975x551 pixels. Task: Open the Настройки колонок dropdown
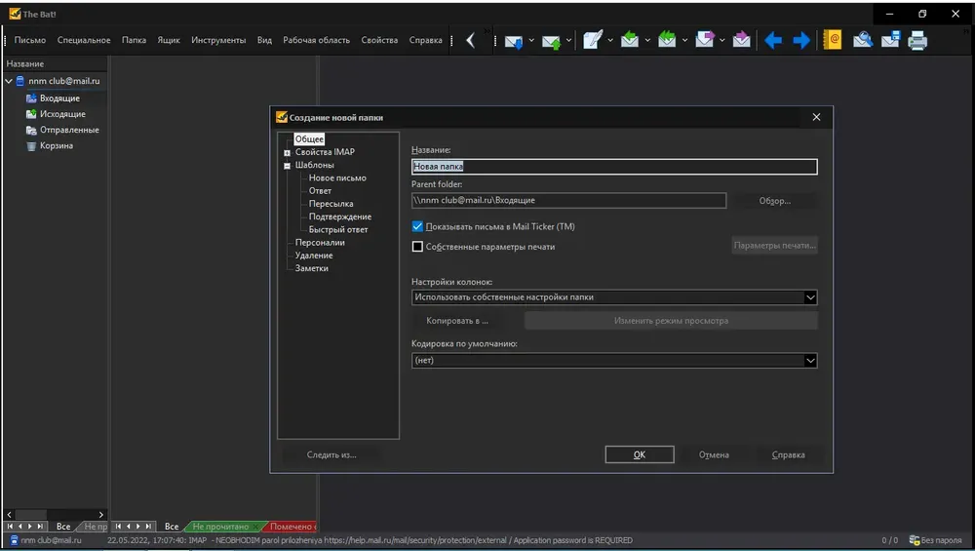614,297
